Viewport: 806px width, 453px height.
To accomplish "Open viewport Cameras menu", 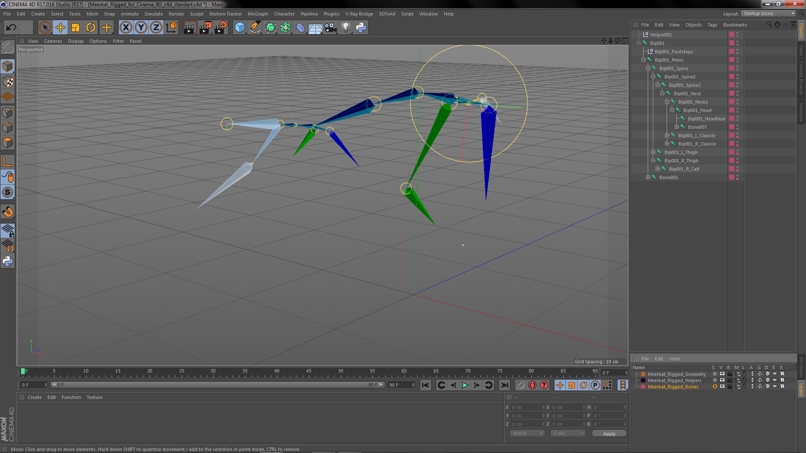I will pyautogui.click(x=53, y=41).
